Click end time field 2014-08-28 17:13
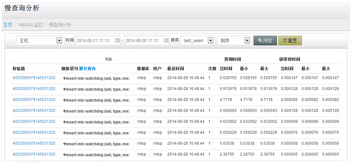 (146, 41)
